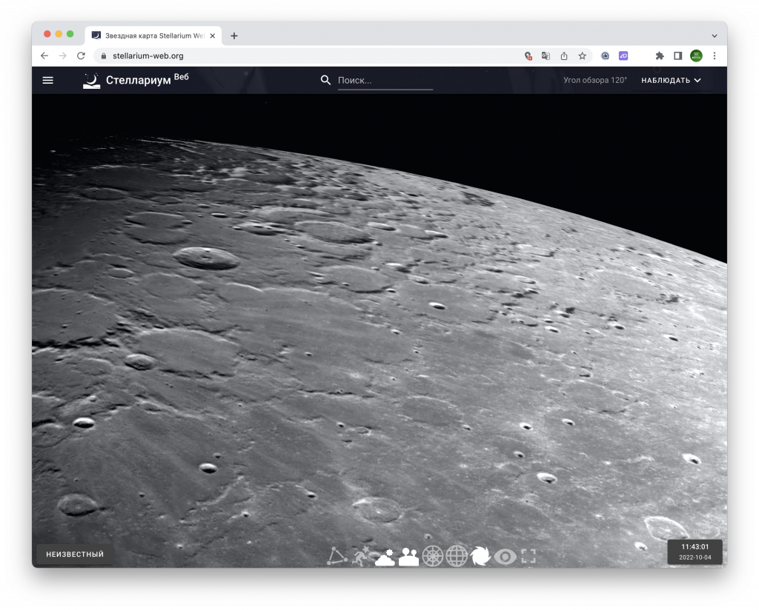Screen dimensions: 759x610
Task: Toggle constellation art figures
Action: (x=361, y=556)
